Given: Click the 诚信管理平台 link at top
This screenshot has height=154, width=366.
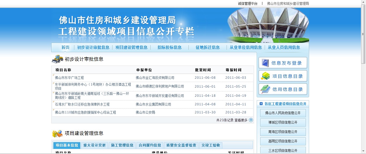Looking at the screenshot, I should (x=248, y=3).
